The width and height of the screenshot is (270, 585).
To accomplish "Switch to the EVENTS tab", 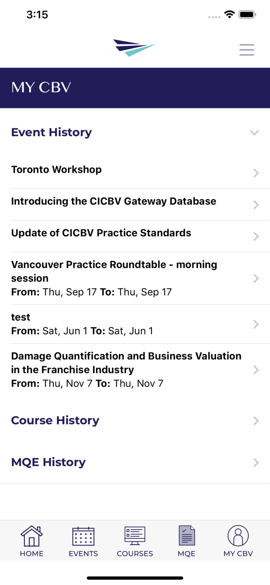I will 83,540.
